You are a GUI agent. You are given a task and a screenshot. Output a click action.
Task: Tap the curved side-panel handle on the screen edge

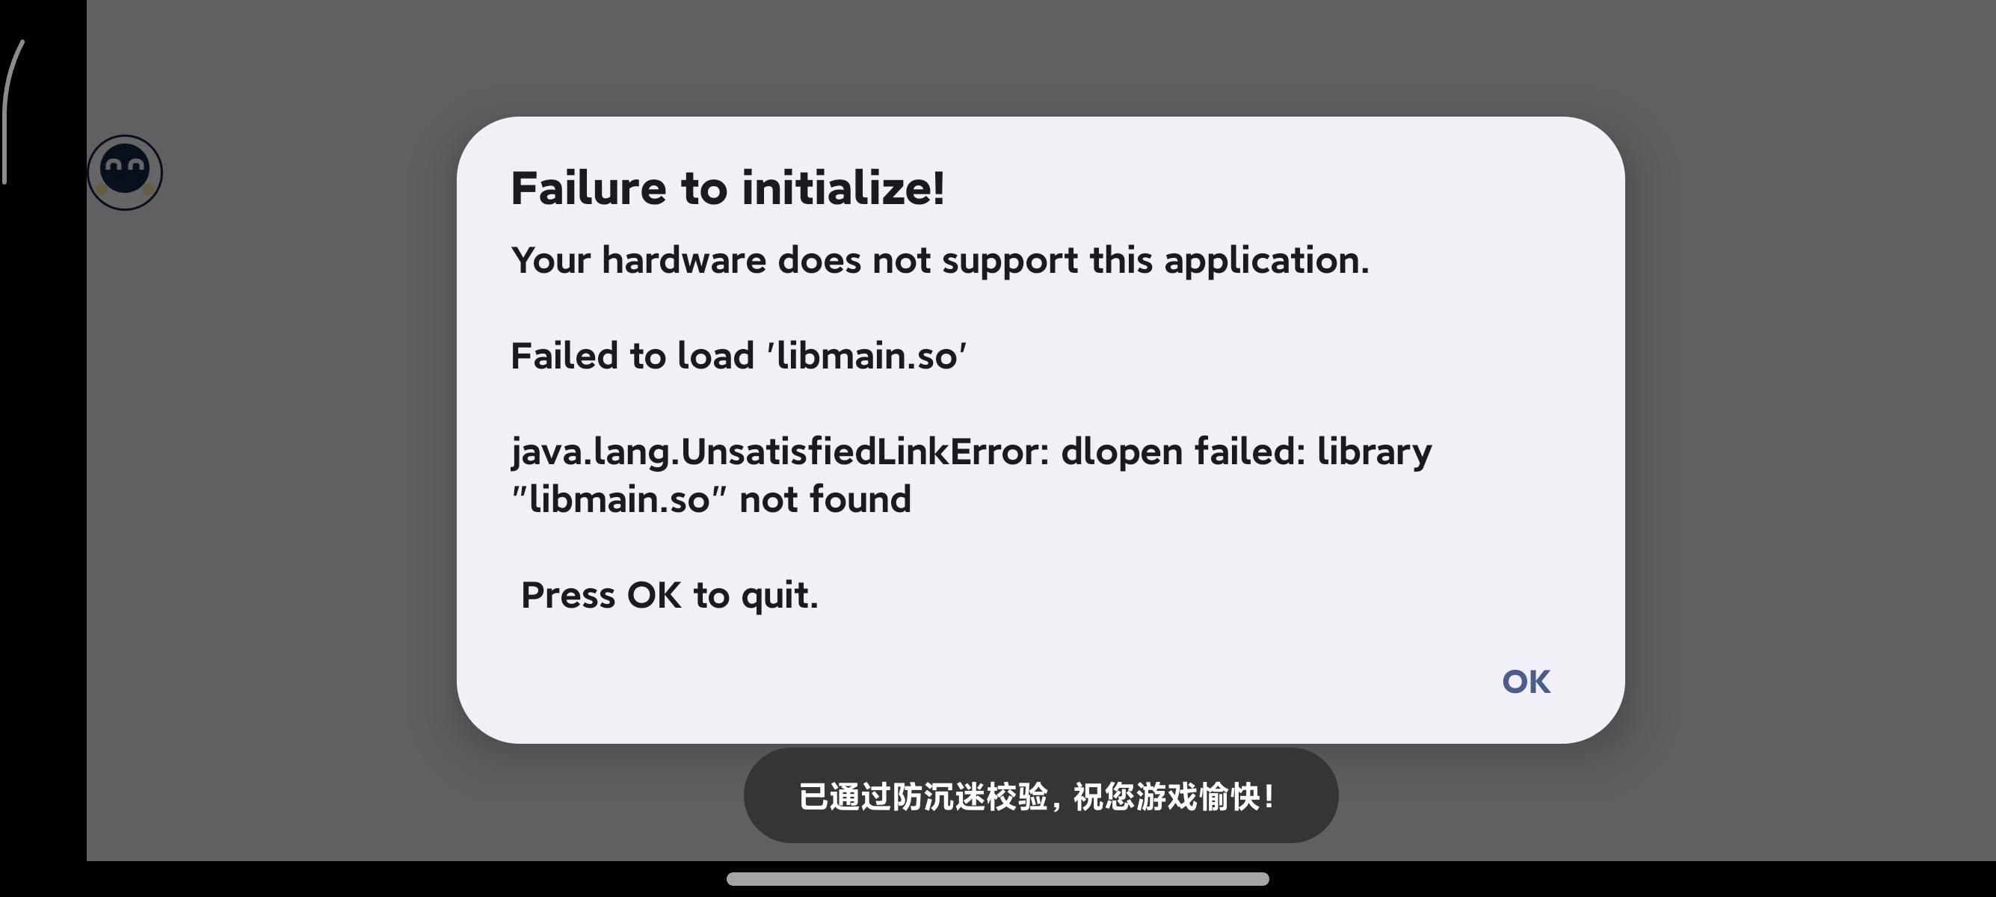(13, 112)
